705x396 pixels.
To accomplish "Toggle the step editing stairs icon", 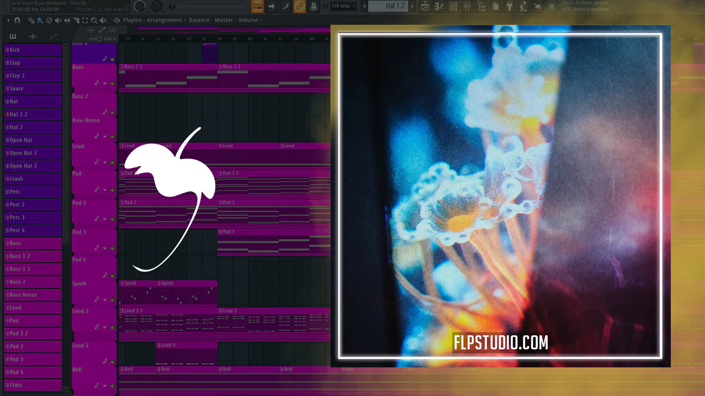I will coord(286,6).
